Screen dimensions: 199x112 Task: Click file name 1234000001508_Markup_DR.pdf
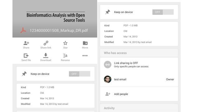coord(59,30)
